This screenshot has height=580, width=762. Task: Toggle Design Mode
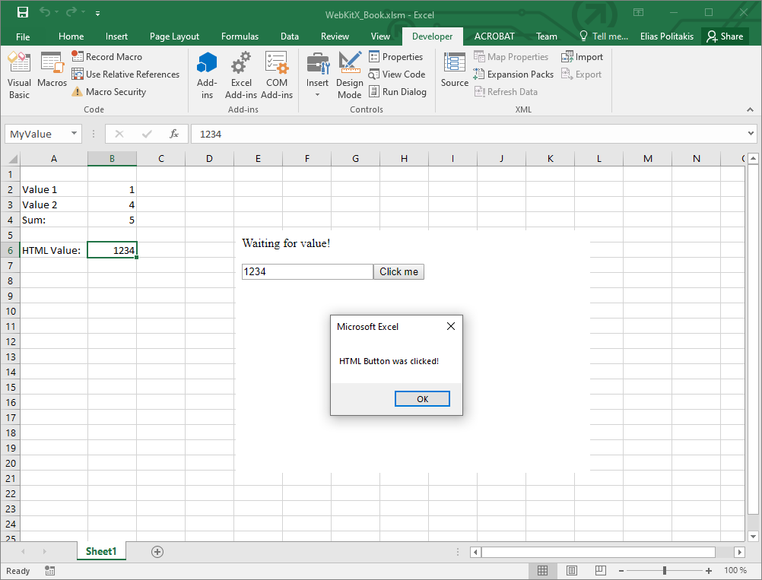pos(349,75)
